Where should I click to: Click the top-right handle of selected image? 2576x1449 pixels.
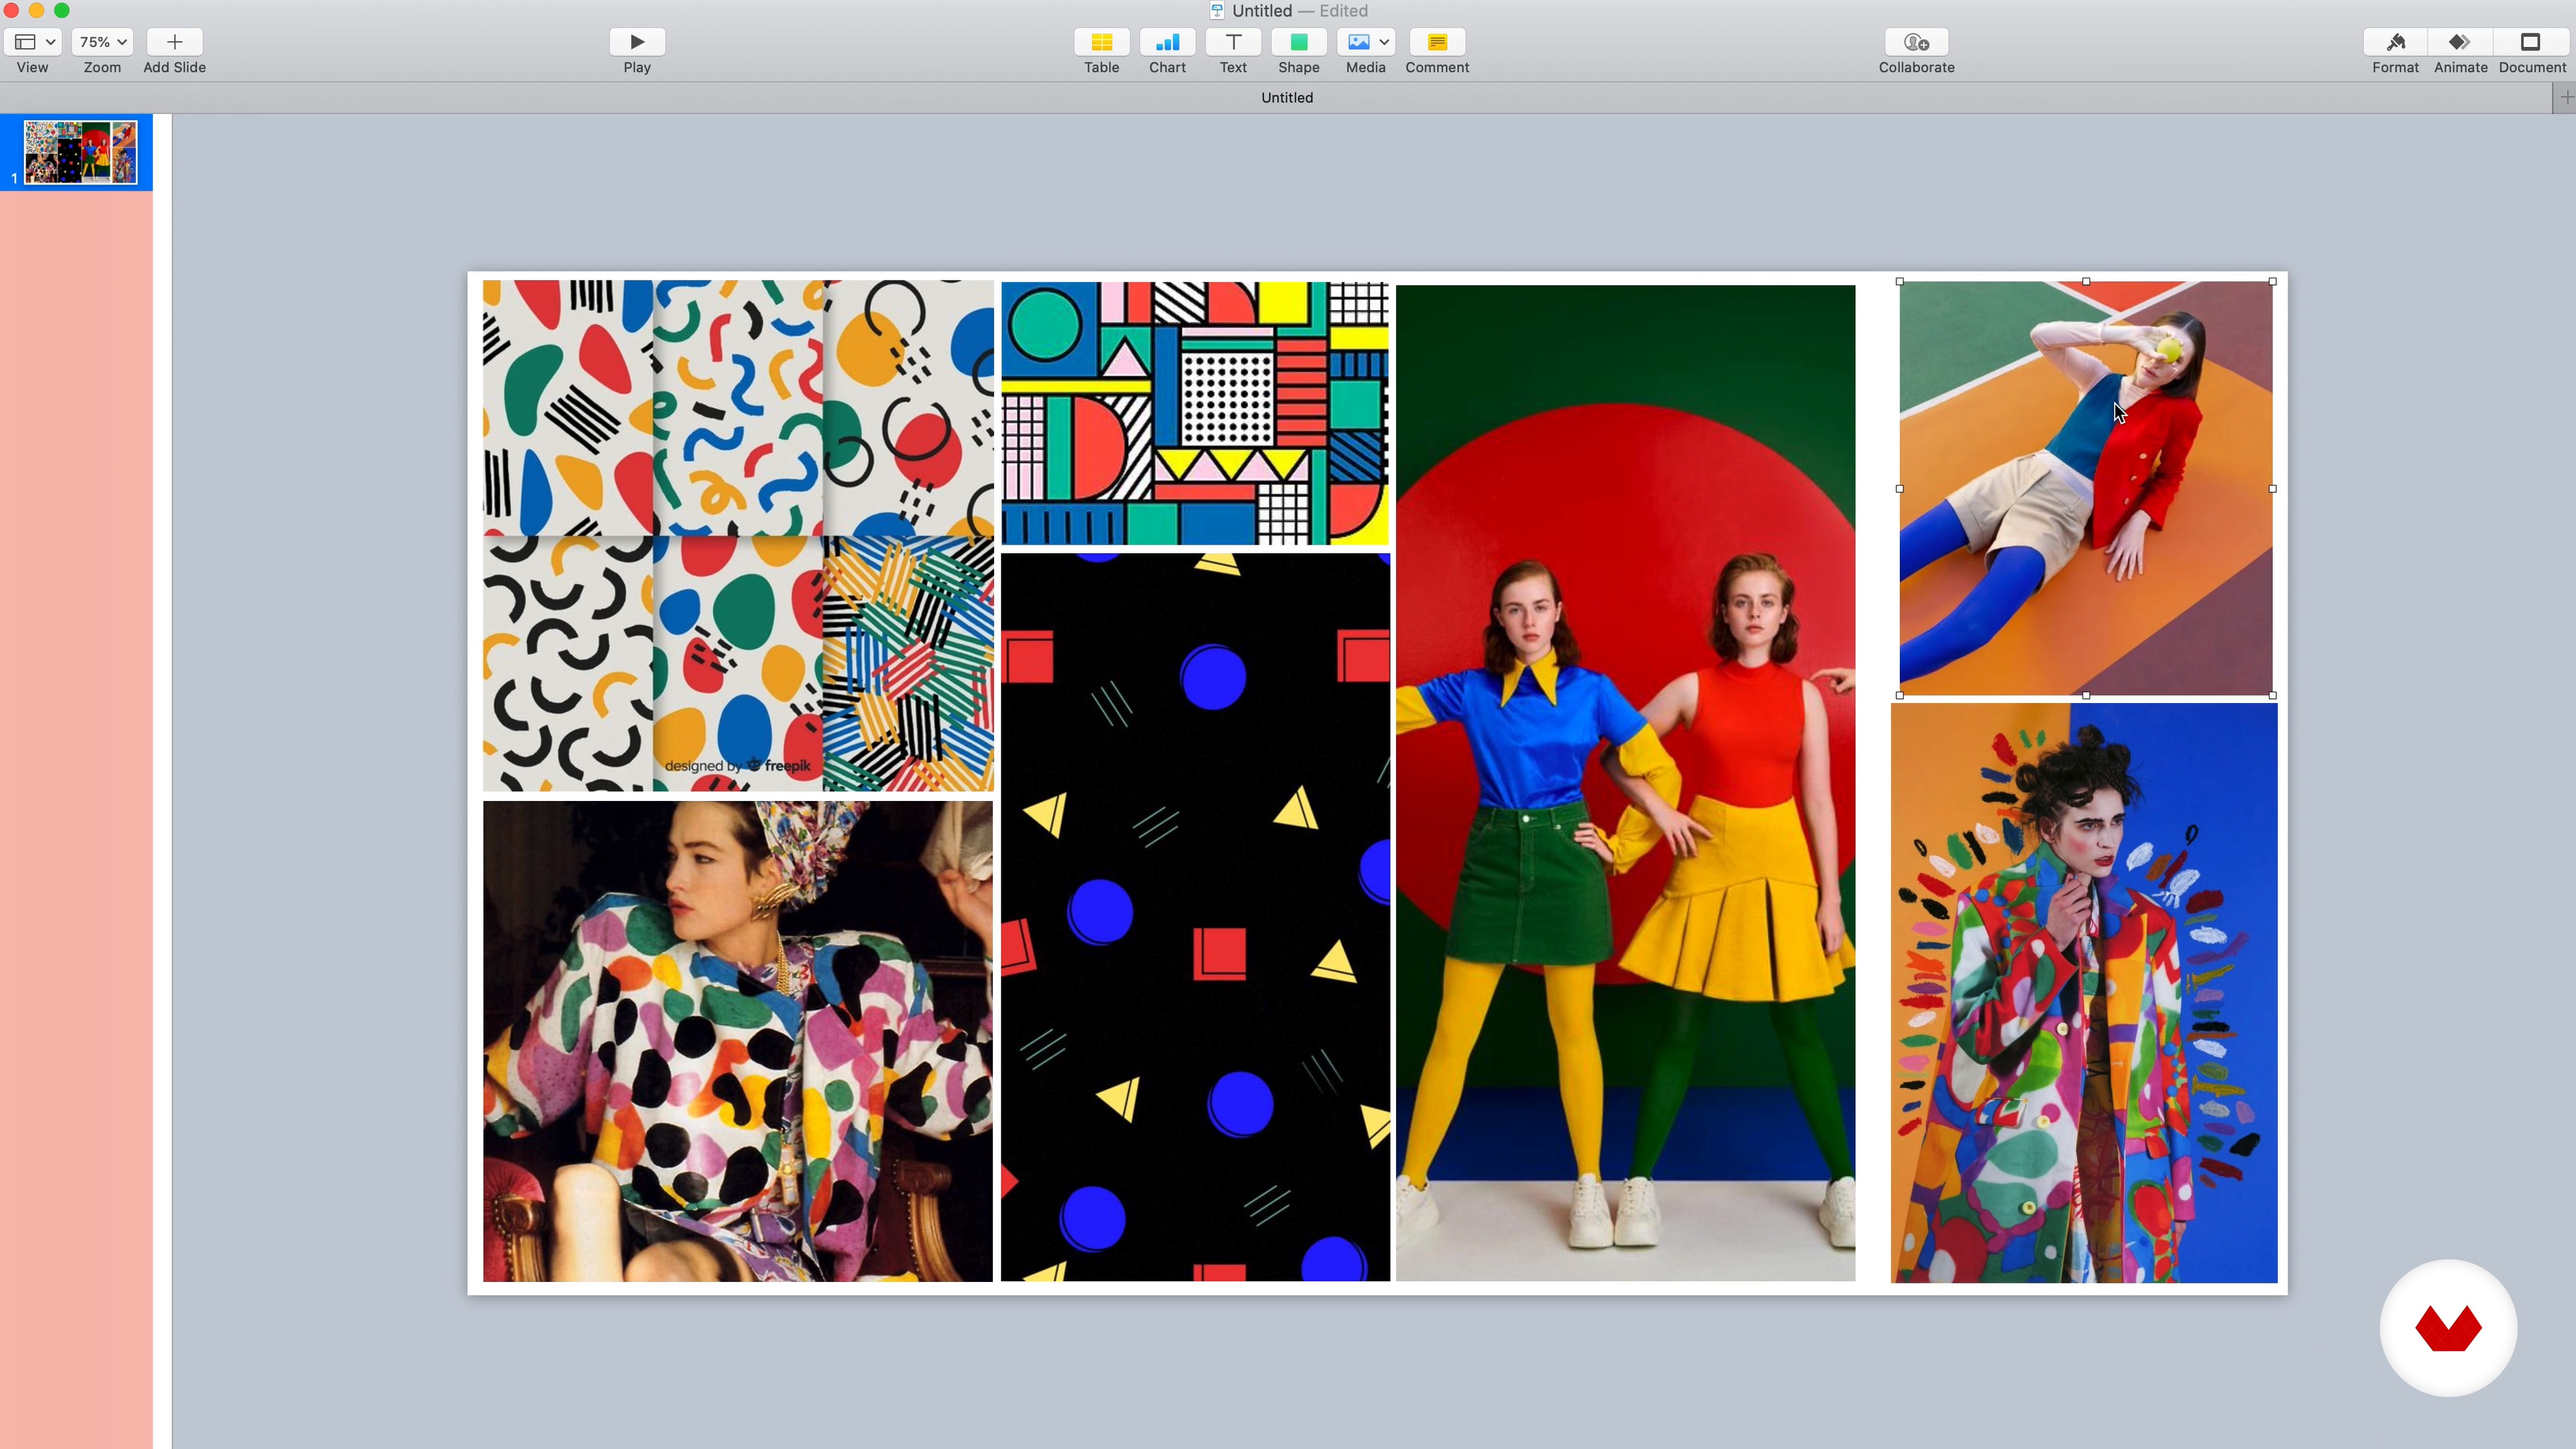pos(2273,282)
